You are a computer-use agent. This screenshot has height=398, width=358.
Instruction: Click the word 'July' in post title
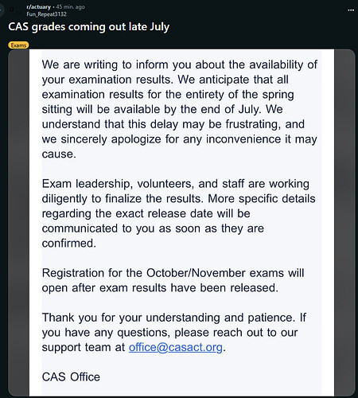(160, 27)
